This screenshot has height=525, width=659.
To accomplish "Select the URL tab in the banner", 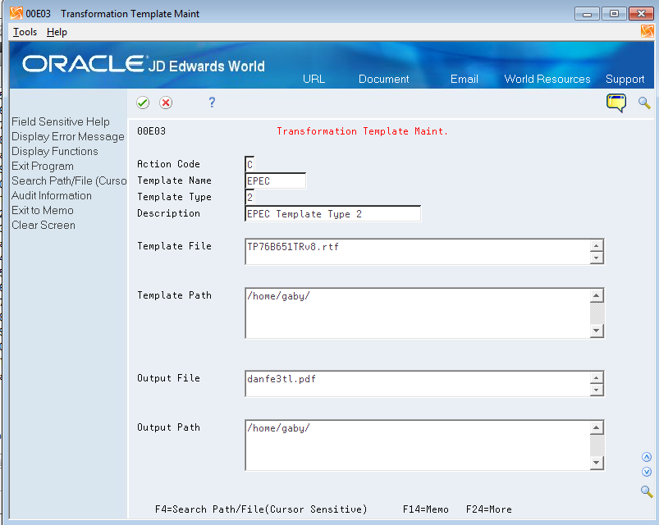I will click(314, 79).
